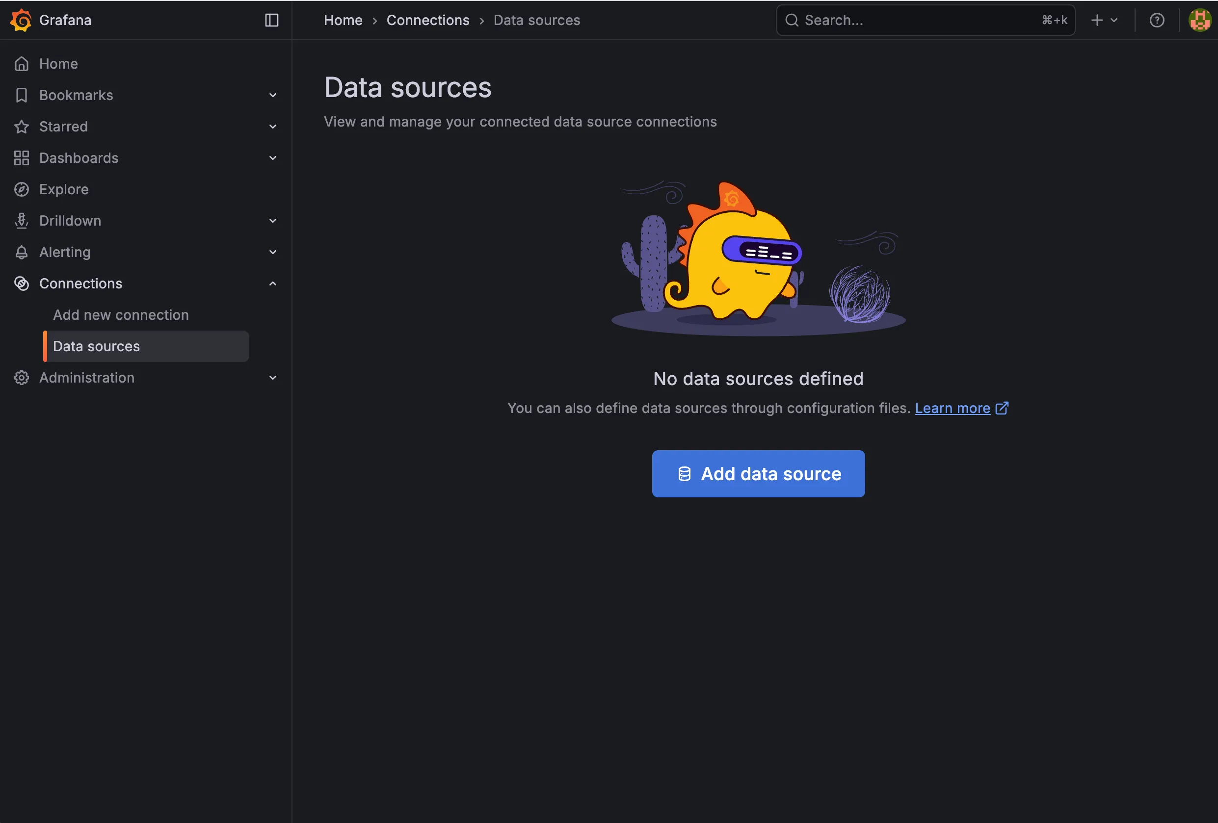Click the Add data source button
The image size is (1218, 823).
758,474
